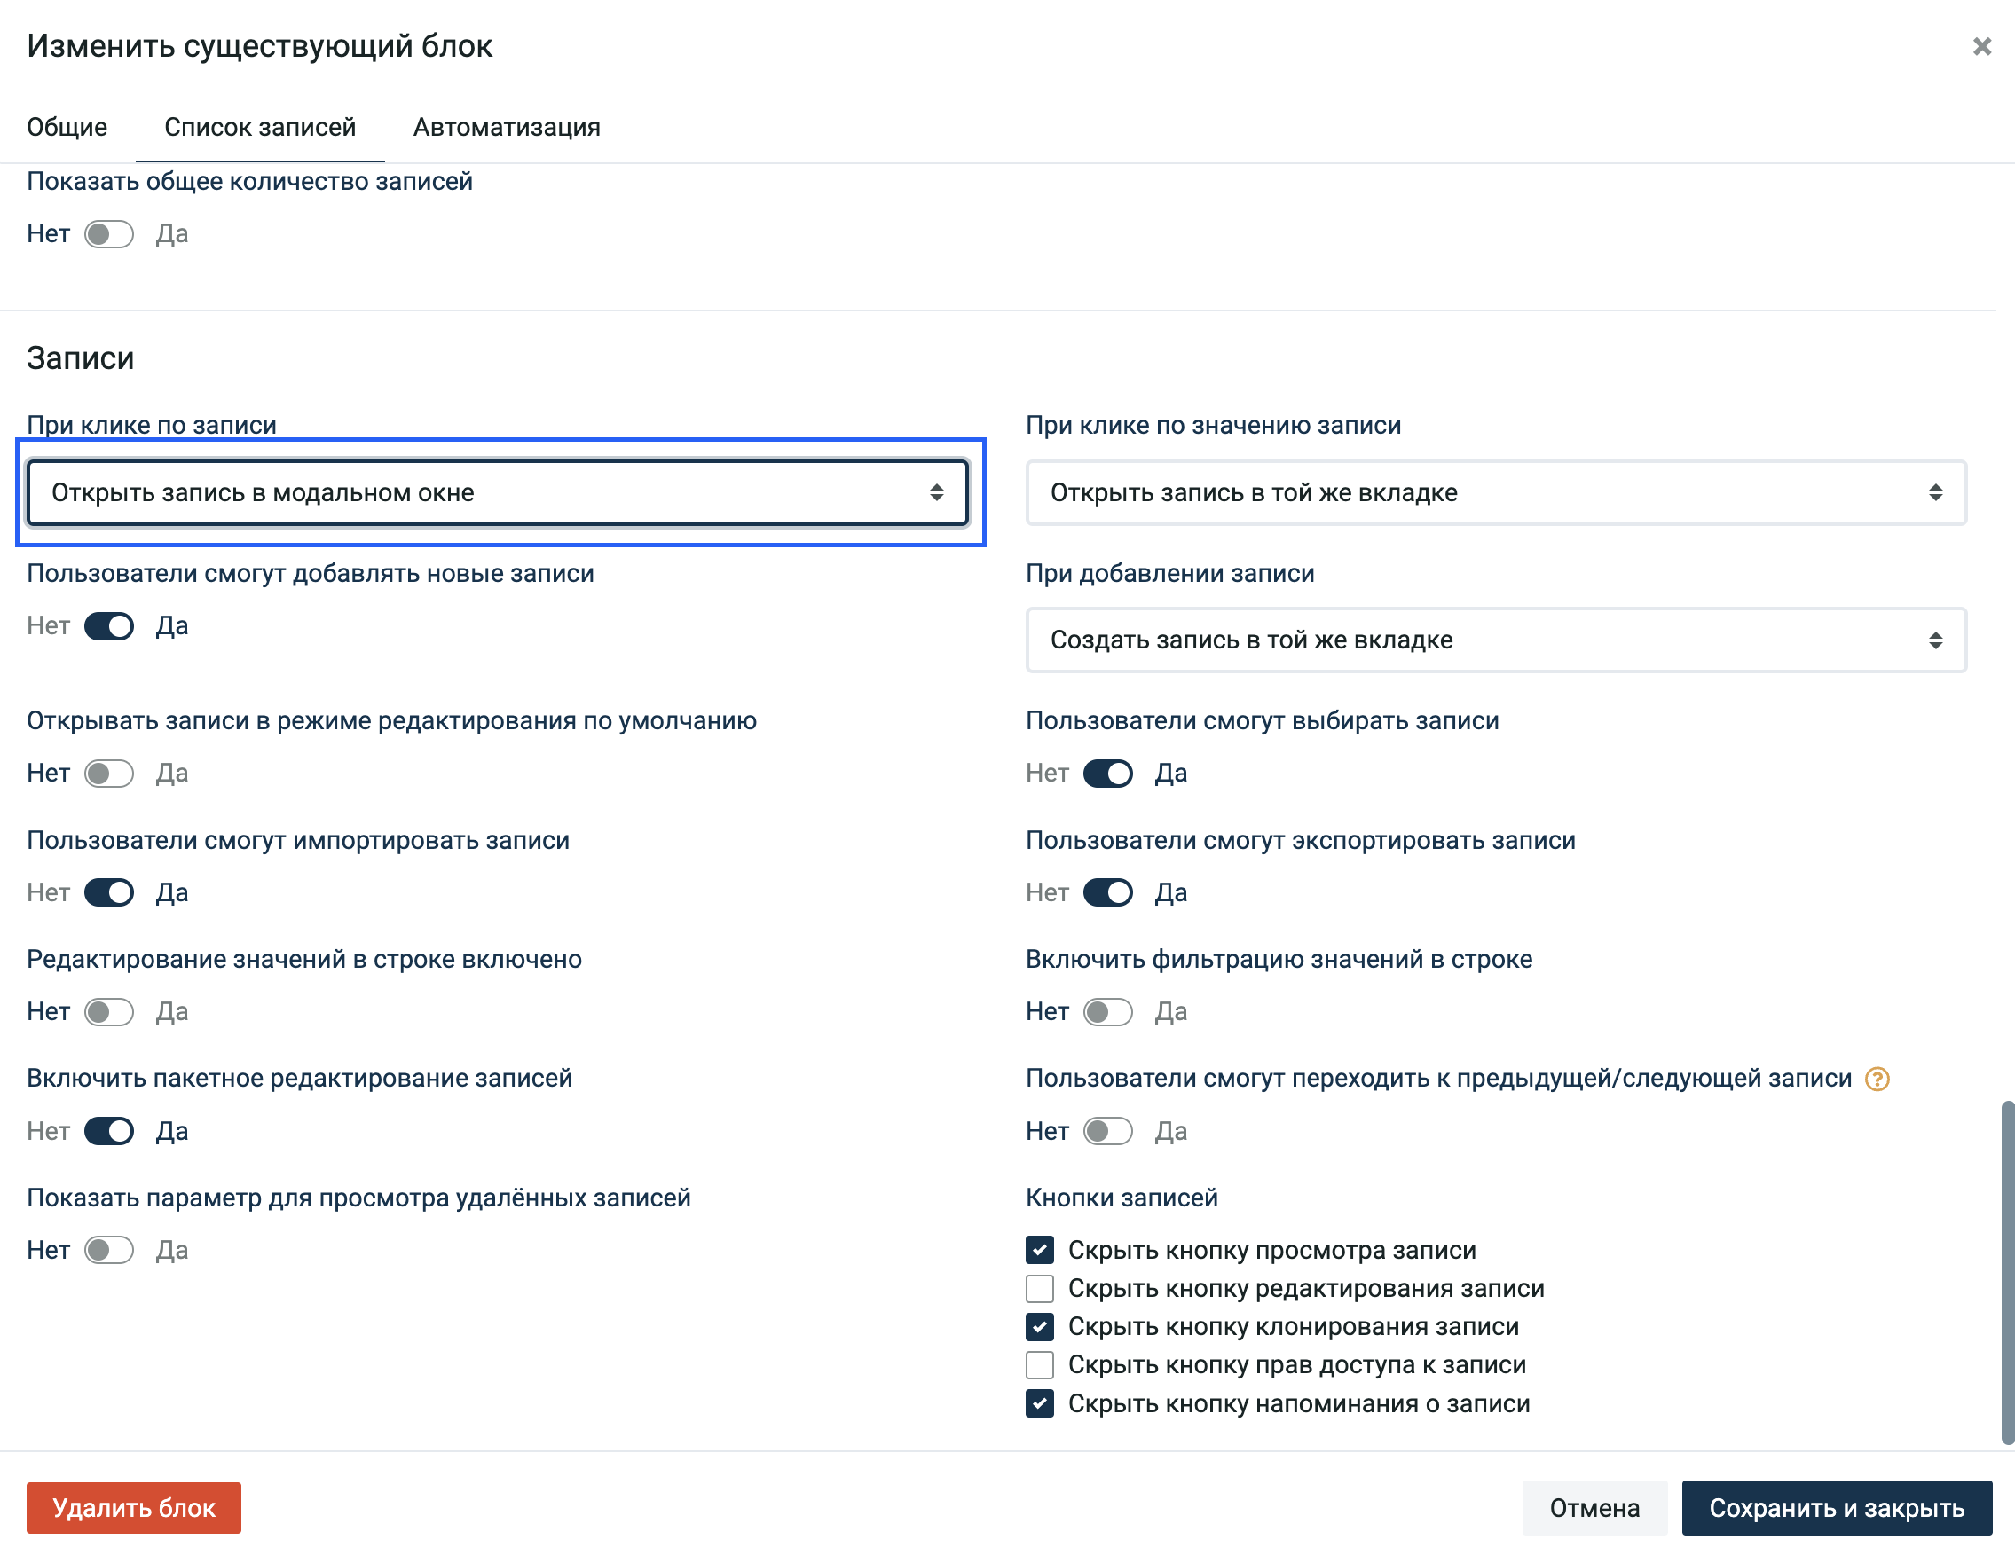Uncheck 'Скрыть кнопку напоминания о записи'
Image resolution: width=2015 pixels, height=1563 pixels.
tap(1040, 1403)
